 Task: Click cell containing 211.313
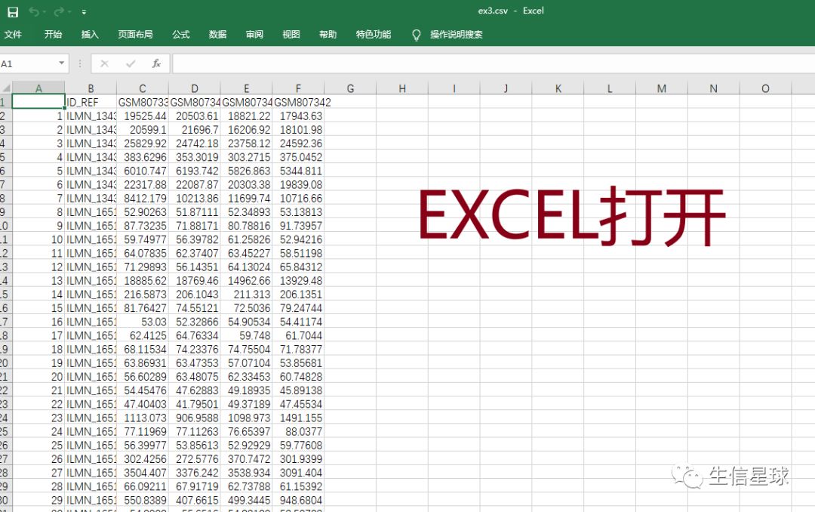pyautogui.click(x=246, y=294)
